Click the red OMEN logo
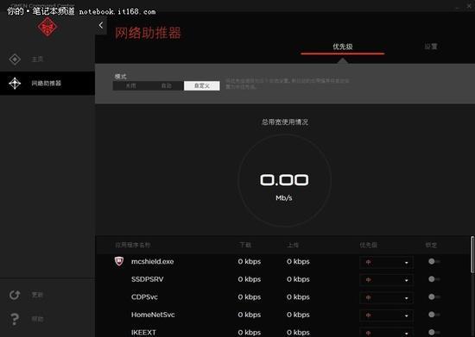 point(47,28)
